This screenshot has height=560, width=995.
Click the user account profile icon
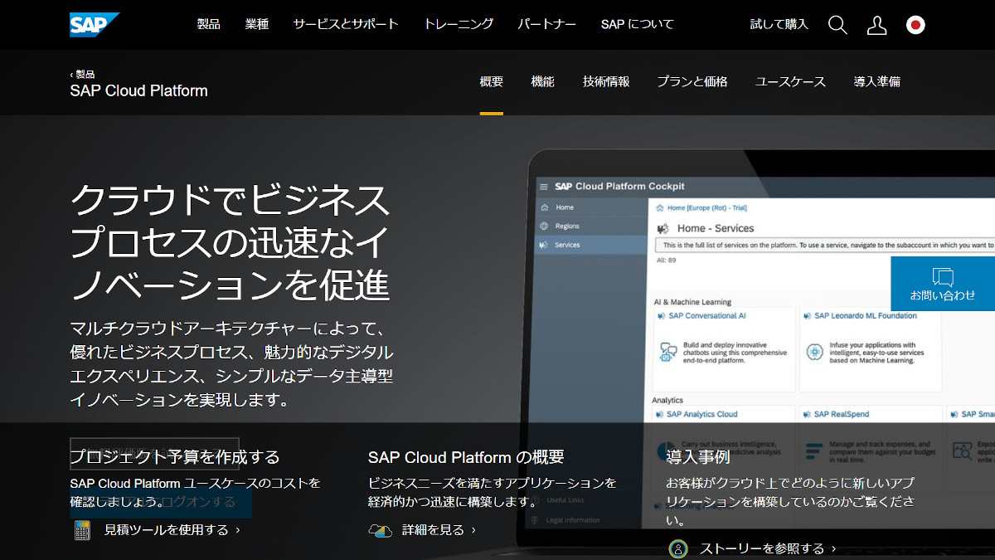tap(876, 25)
